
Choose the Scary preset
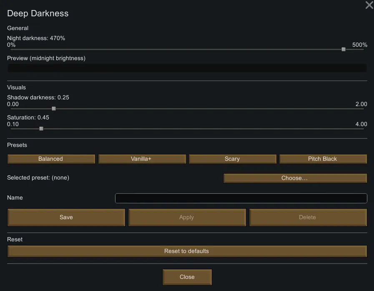[232, 159]
